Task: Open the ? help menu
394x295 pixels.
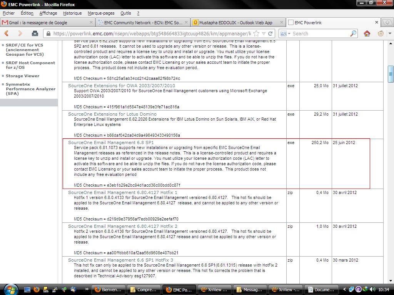Action: [138, 13]
